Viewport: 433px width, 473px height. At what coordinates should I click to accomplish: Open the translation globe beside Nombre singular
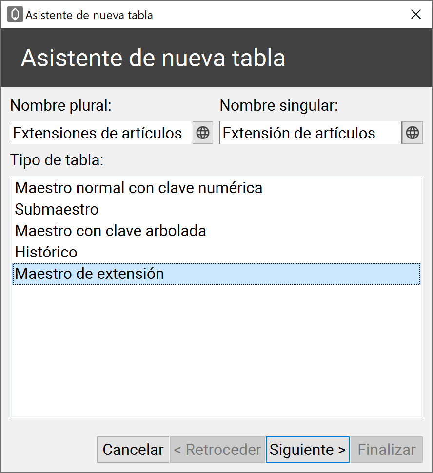[413, 133]
